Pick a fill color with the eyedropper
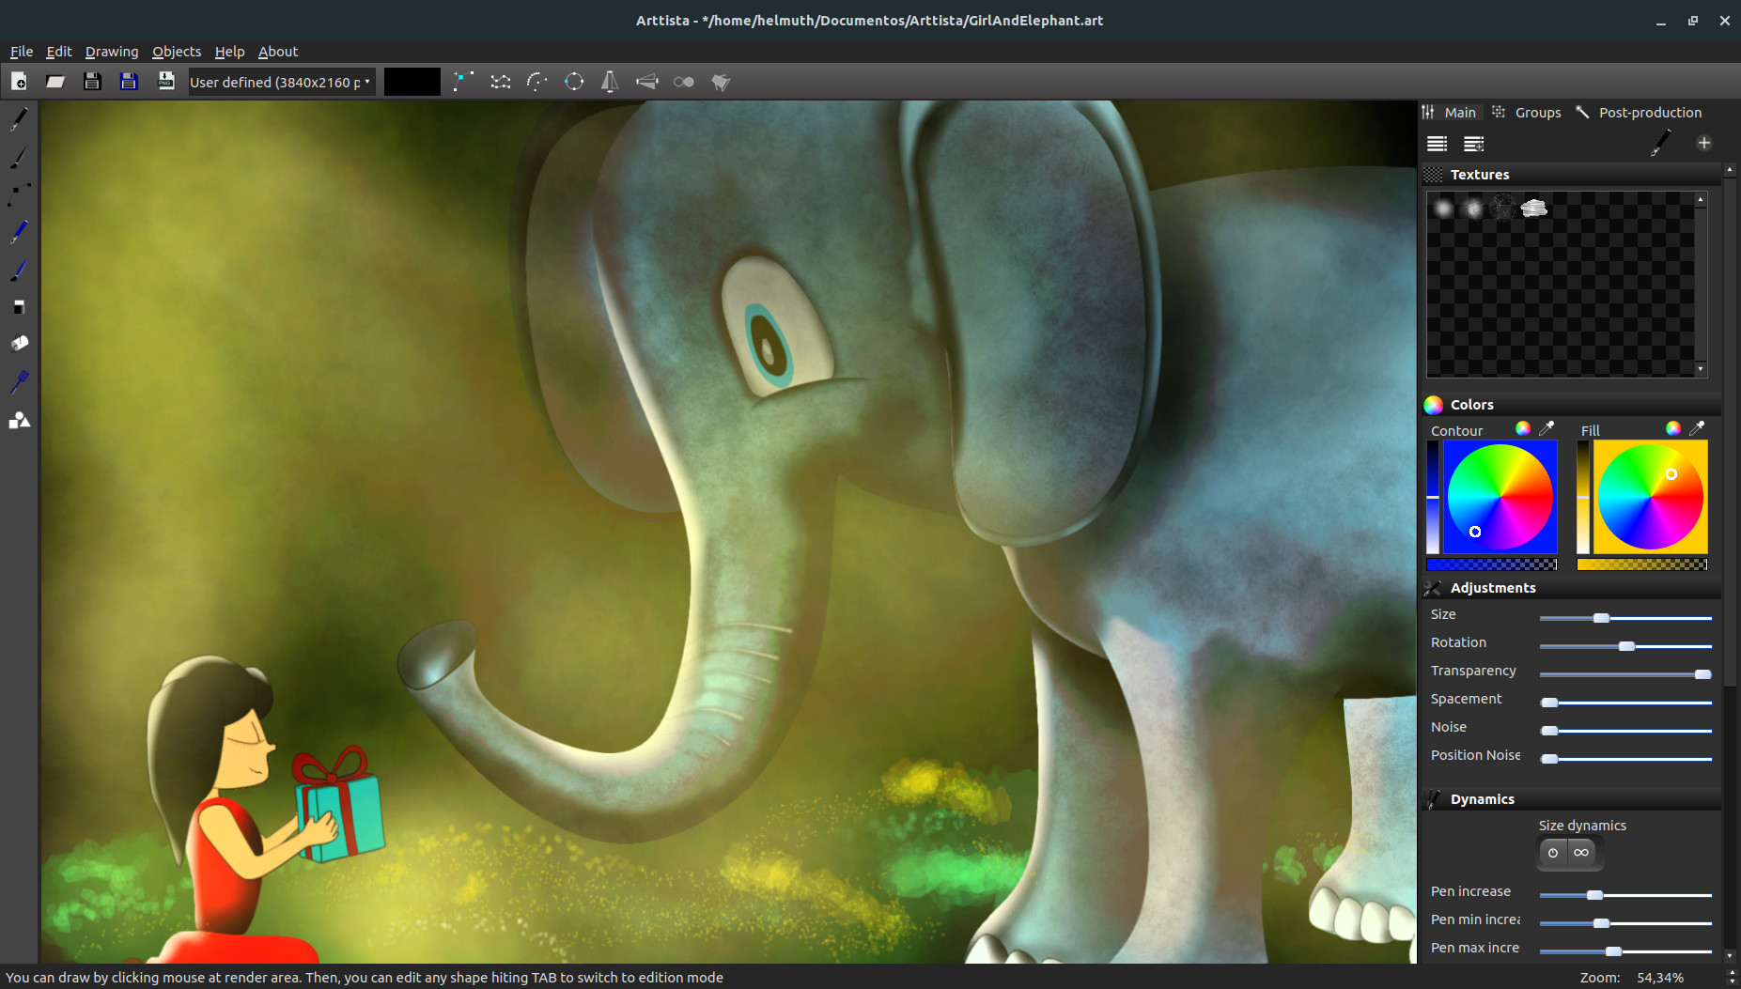The image size is (1741, 989). click(1697, 428)
